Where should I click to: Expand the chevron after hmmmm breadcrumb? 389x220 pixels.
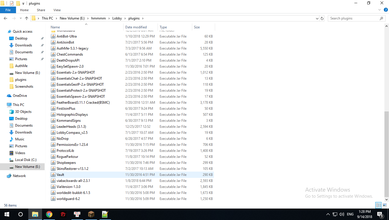pyautogui.click(x=109, y=18)
